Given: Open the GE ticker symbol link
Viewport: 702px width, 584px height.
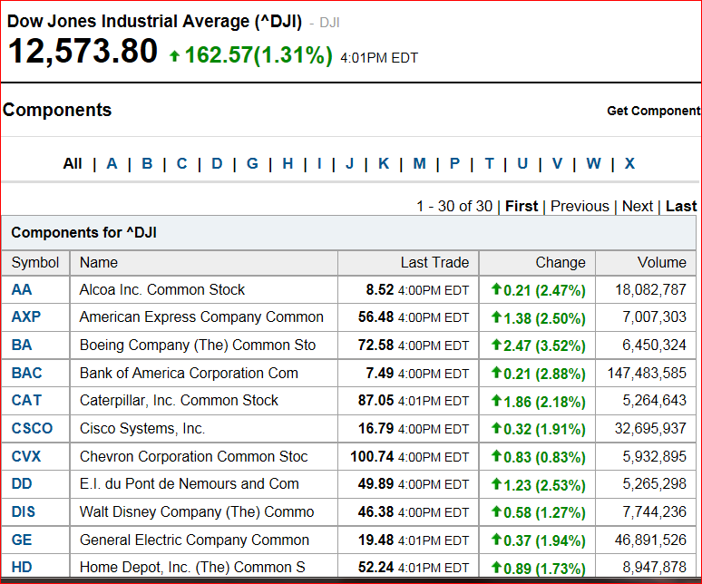Looking at the screenshot, I should pyautogui.click(x=22, y=540).
